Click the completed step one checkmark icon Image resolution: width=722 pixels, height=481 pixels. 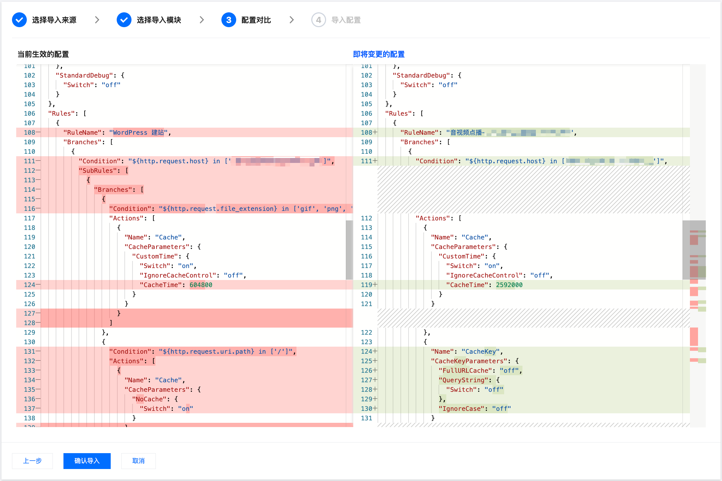point(19,20)
